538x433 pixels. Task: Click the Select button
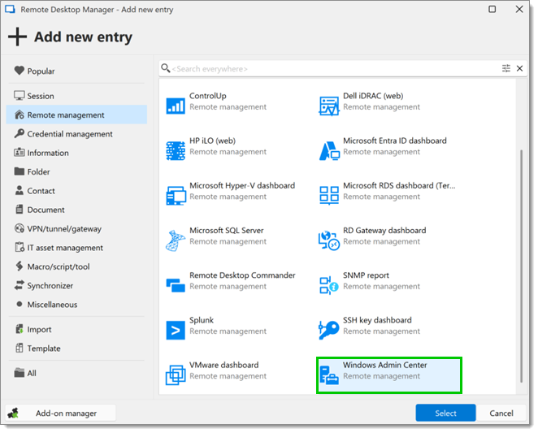(x=445, y=414)
